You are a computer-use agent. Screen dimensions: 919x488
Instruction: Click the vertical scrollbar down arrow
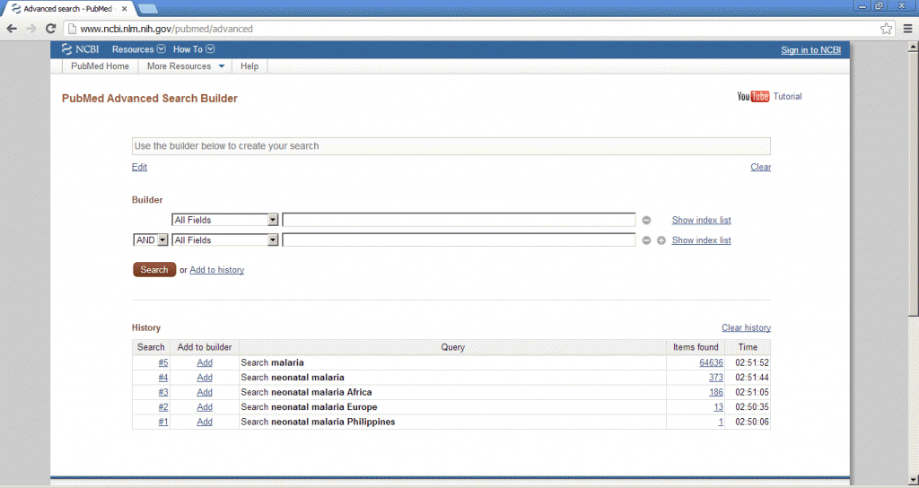pos(913,480)
